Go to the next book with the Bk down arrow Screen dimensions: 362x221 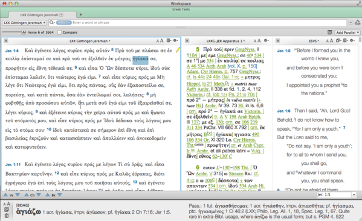(x=60, y=195)
